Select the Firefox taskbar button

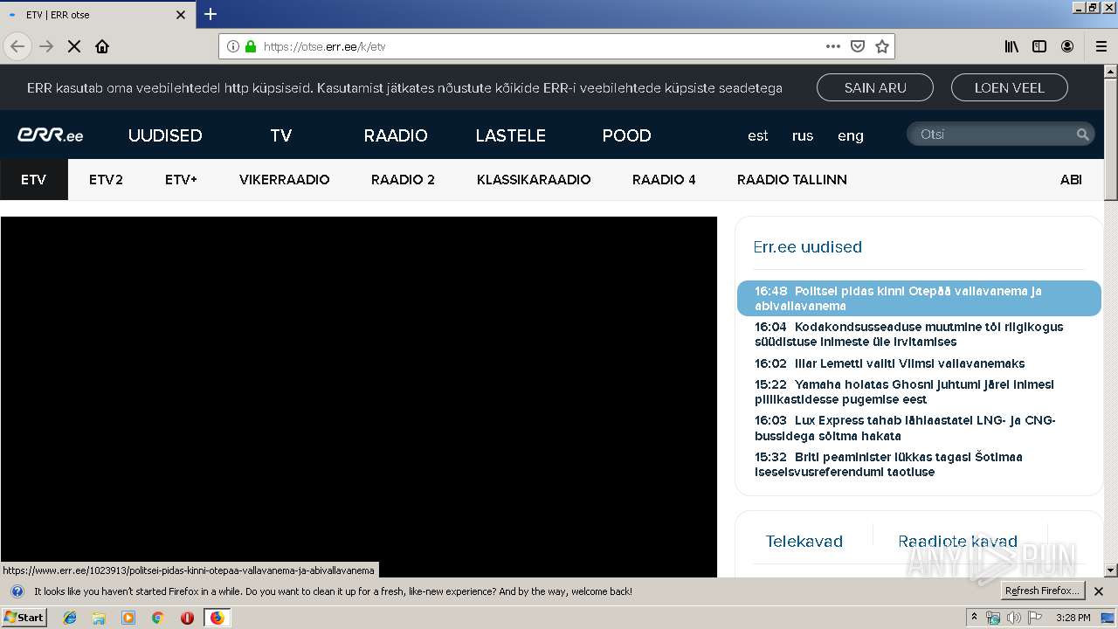[217, 618]
